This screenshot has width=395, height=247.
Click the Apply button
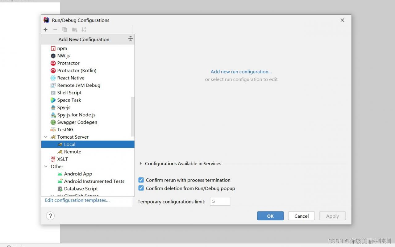pyautogui.click(x=332, y=216)
